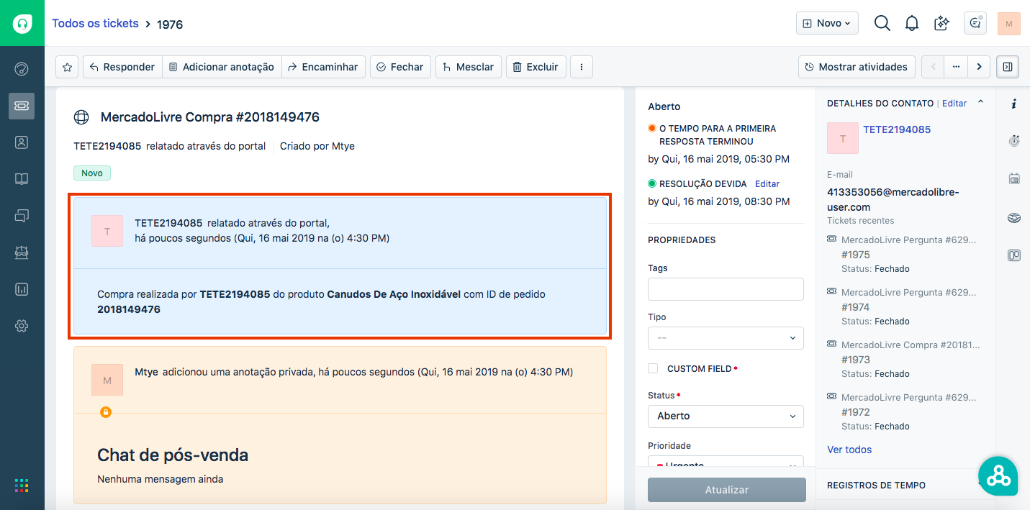Open the Tipo dropdown
The height and width of the screenshot is (510, 1030).
726,338
